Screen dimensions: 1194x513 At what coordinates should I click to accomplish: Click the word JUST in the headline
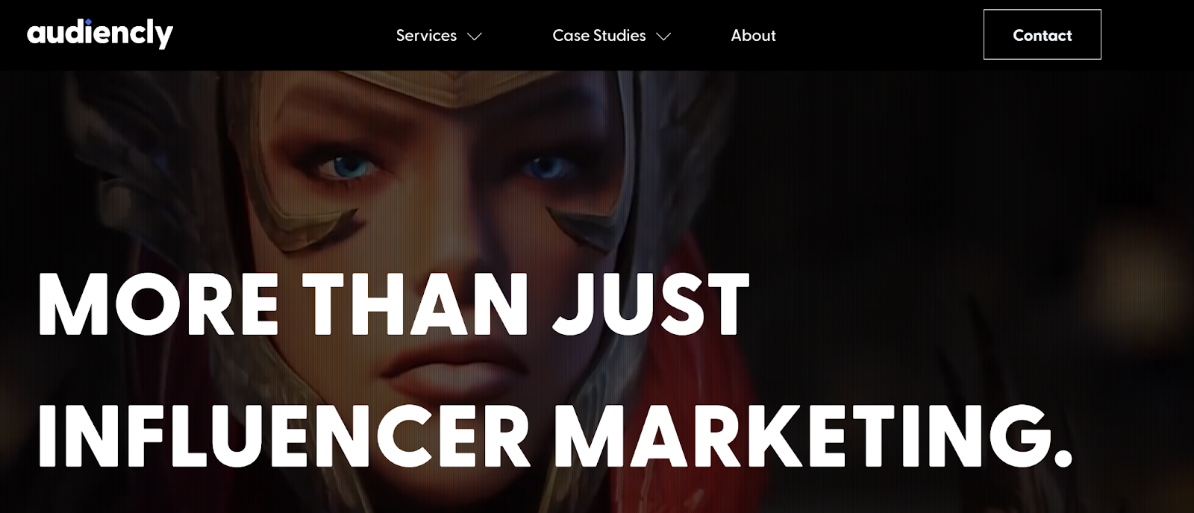coord(651,304)
